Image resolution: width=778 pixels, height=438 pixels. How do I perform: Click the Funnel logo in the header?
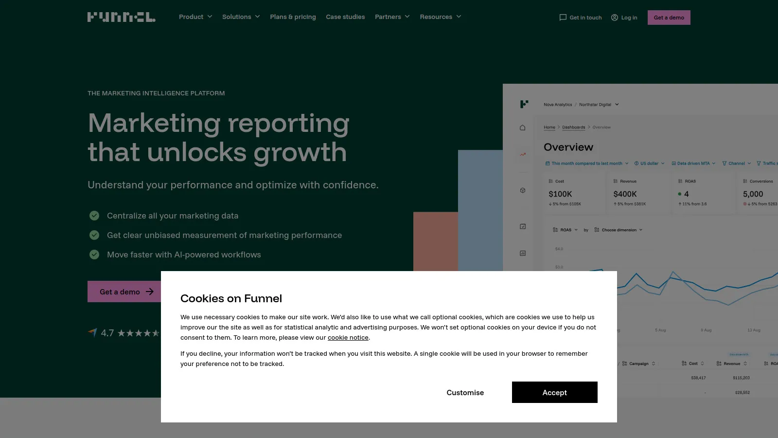coord(121,17)
